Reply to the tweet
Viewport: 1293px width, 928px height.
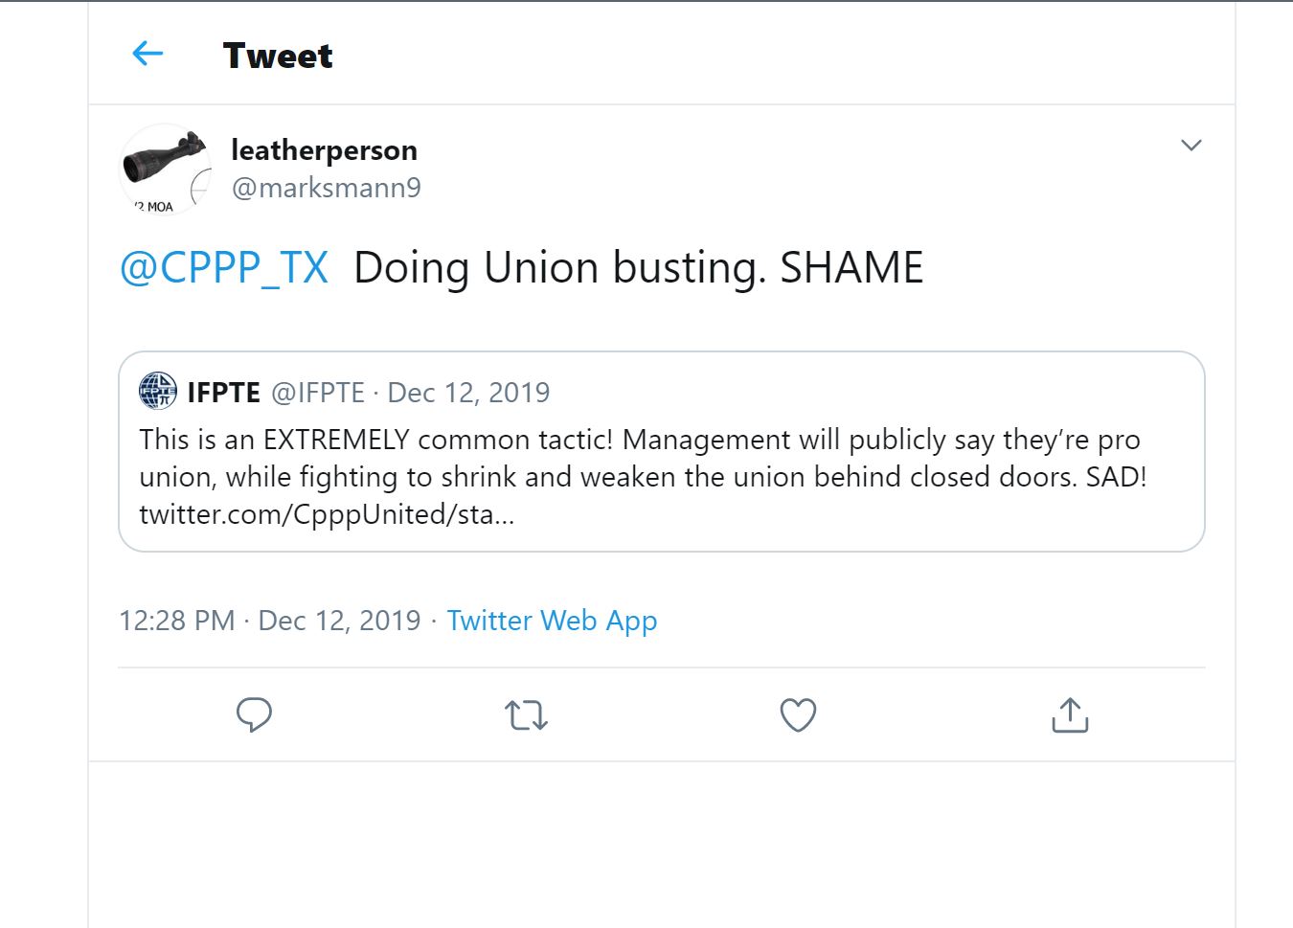click(254, 714)
